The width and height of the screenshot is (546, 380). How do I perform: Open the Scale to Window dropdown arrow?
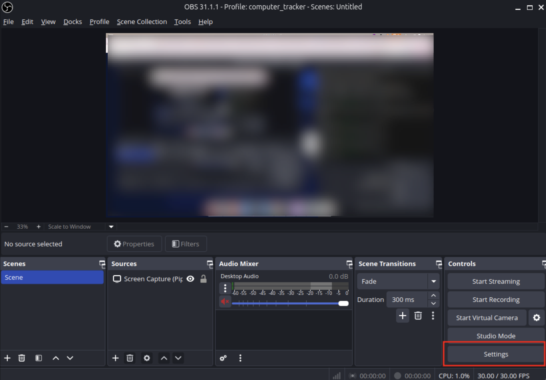tap(111, 227)
